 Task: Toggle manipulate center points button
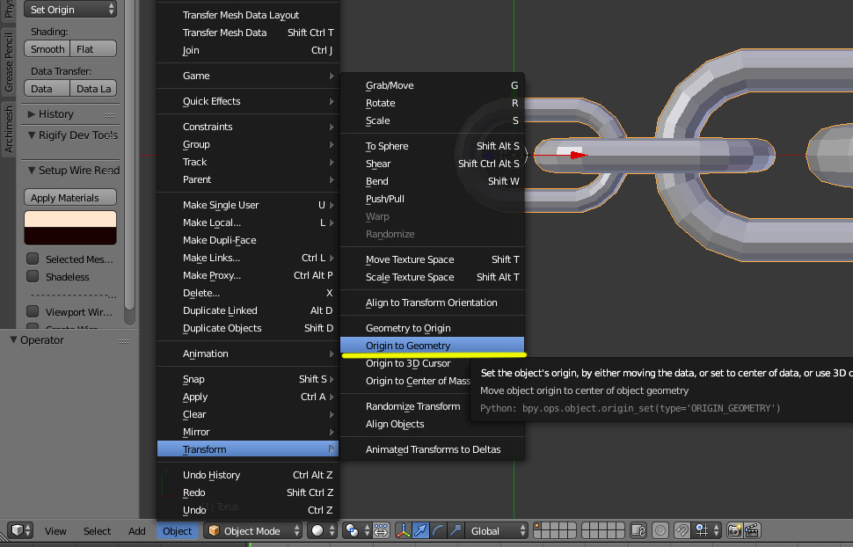tap(381, 530)
